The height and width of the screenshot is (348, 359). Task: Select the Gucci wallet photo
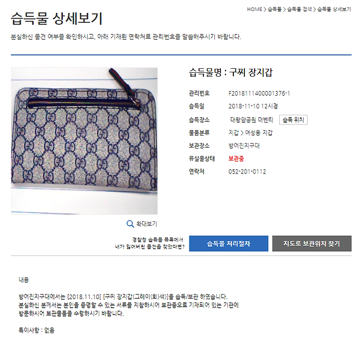84,141
